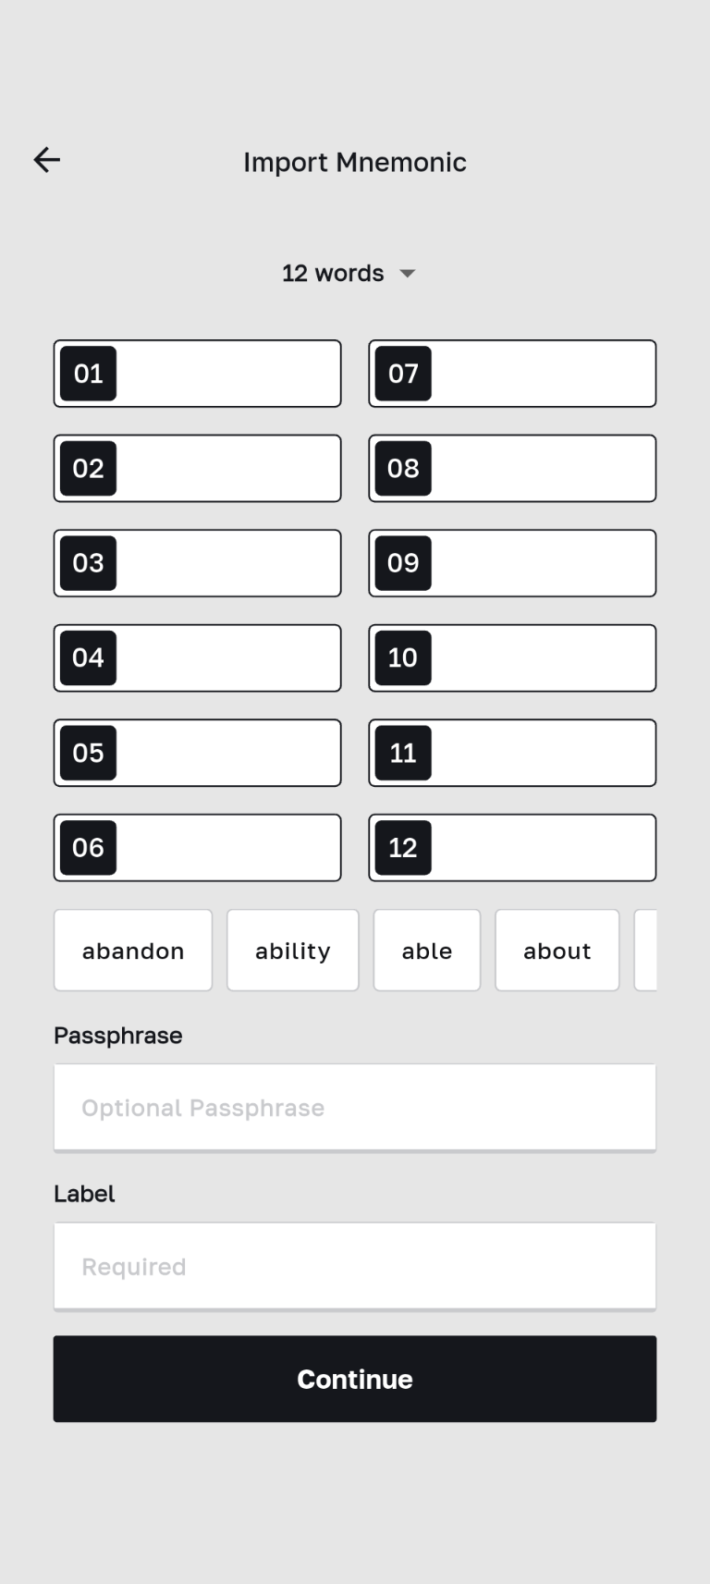Image resolution: width=710 pixels, height=1584 pixels.
Task: Choose the "abandon" word suggestion
Action: click(133, 951)
